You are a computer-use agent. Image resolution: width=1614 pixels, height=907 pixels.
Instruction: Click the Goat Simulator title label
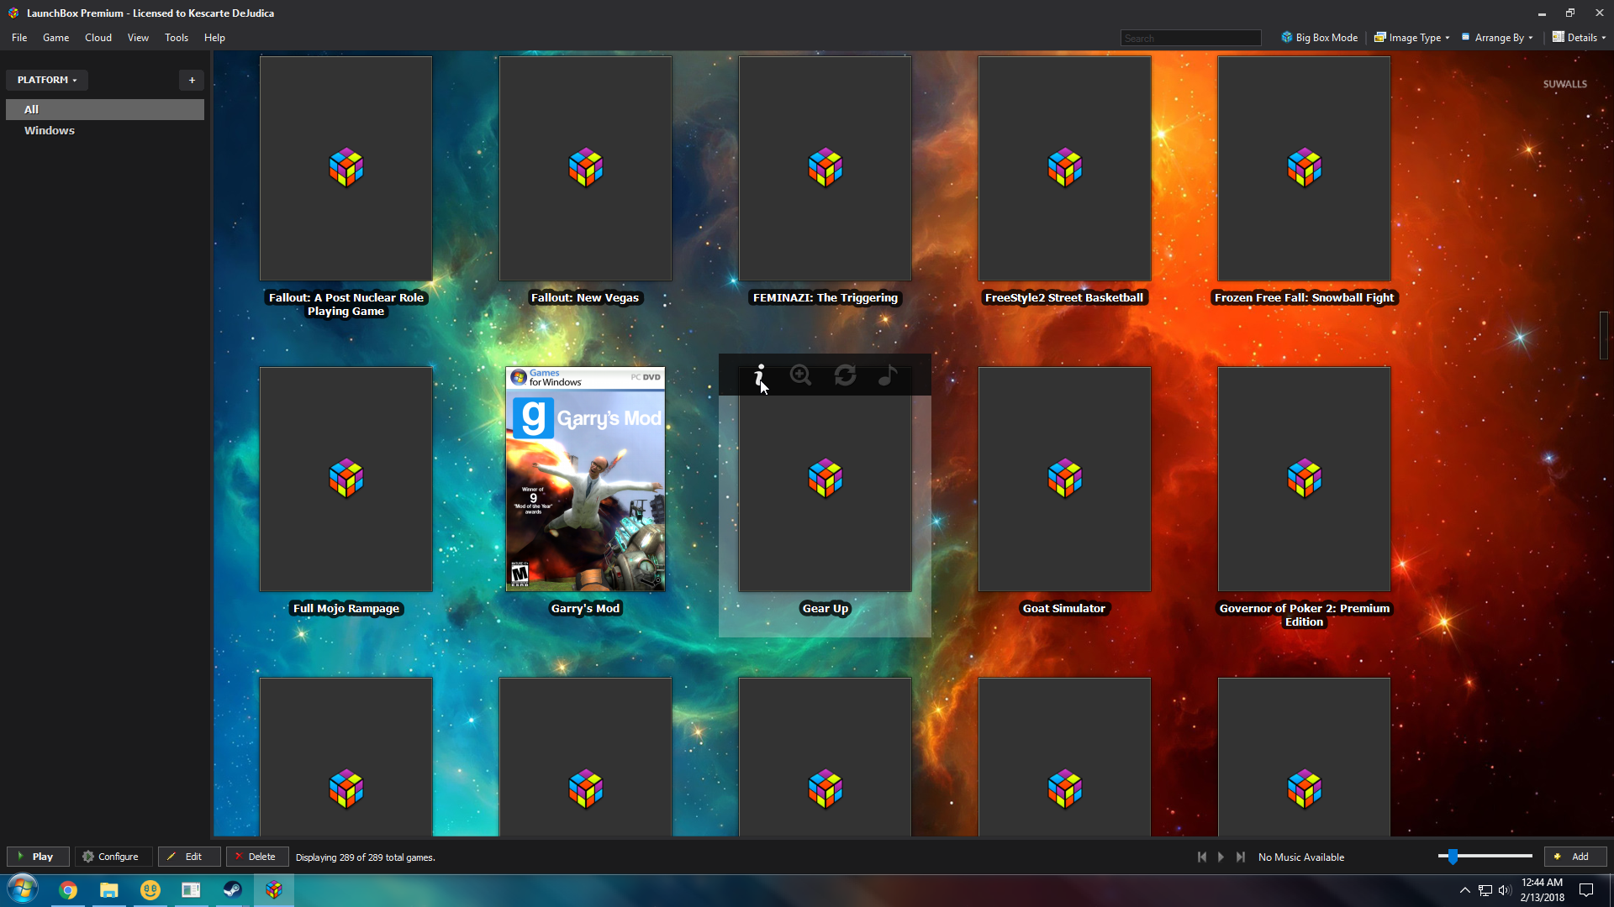click(1064, 608)
